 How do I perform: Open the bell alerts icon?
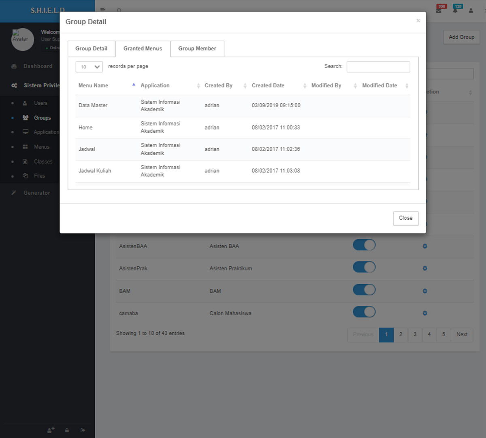click(x=455, y=10)
